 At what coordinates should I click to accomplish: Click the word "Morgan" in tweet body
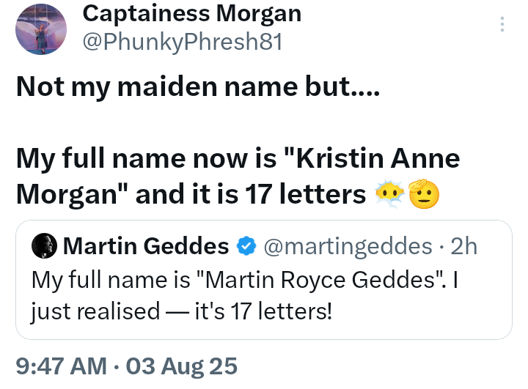click(x=65, y=194)
